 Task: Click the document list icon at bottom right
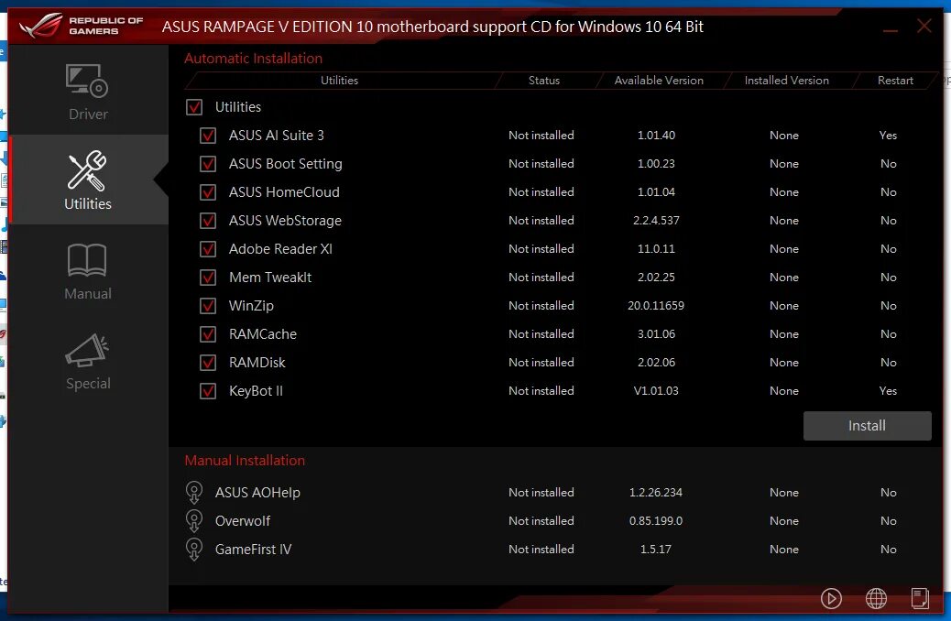tap(920, 598)
